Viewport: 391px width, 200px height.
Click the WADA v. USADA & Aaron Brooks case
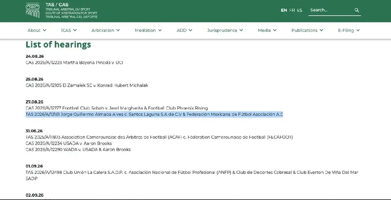pyautogui.click(x=78, y=150)
